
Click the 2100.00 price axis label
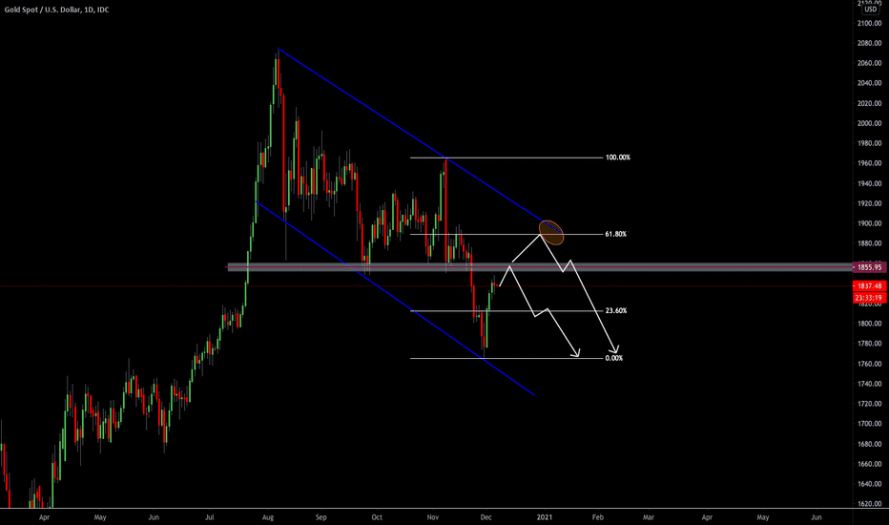click(870, 23)
